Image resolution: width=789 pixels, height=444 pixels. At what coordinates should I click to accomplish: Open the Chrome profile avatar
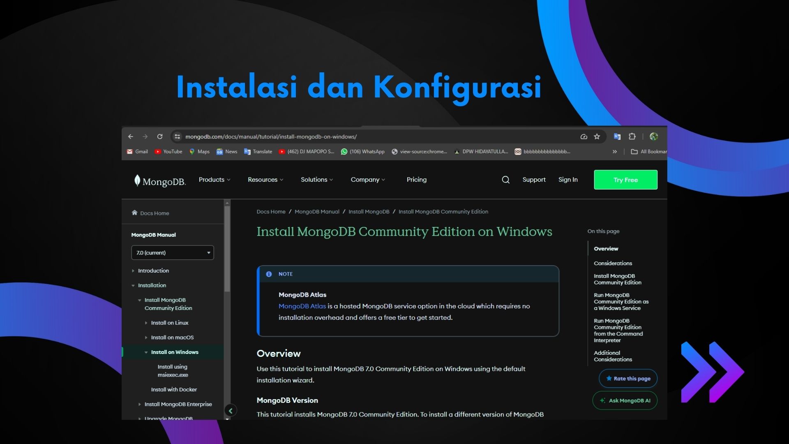click(x=654, y=136)
